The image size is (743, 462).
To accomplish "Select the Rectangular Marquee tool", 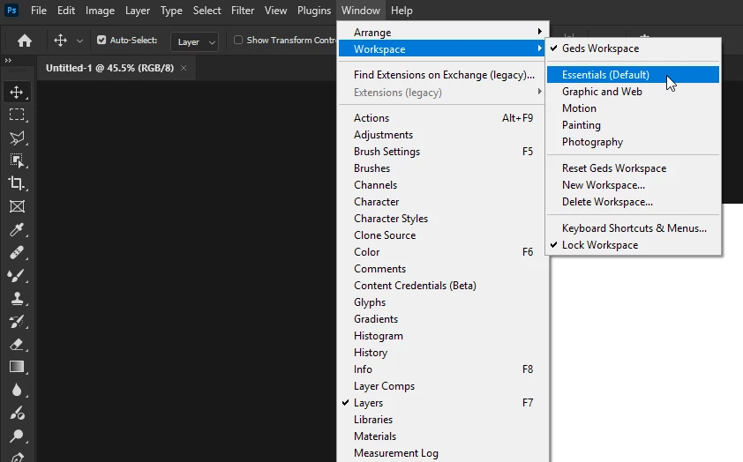I will click(x=17, y=115).
